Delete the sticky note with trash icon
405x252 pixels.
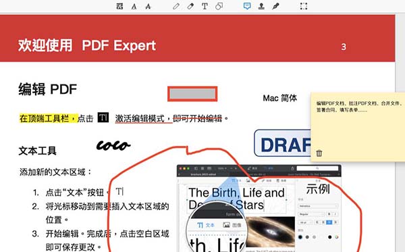[319, 153]
